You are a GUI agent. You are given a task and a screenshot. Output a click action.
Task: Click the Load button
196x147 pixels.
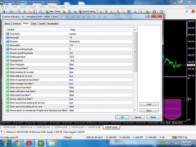click(x=149, y=104)
